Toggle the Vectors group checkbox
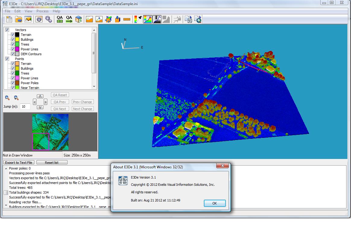351x225 pixels. (7, 30)
